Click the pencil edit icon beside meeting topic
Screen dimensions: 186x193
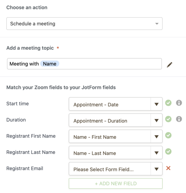pyautogui.click(x=170, y=65)
